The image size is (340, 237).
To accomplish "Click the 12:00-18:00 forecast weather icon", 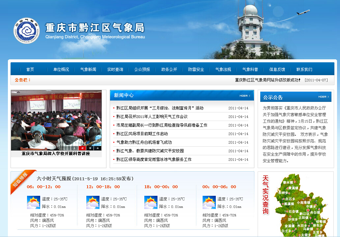I will click(93, 202).
